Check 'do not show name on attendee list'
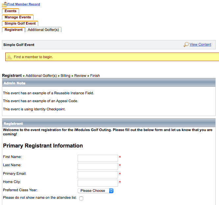Screen dimensions: 219x205 click(81, 198)
